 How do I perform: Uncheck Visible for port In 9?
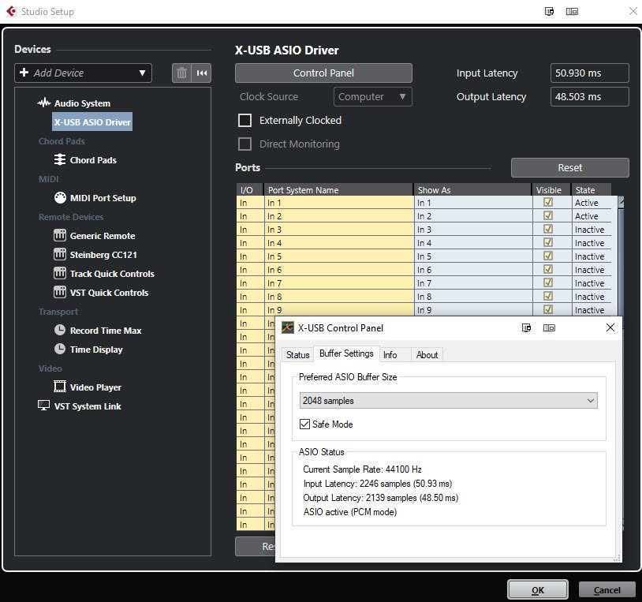click(x=548, y=309)
